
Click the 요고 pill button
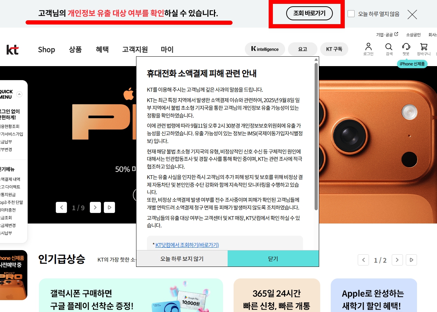pyautogui.click(x=302, y=49)
